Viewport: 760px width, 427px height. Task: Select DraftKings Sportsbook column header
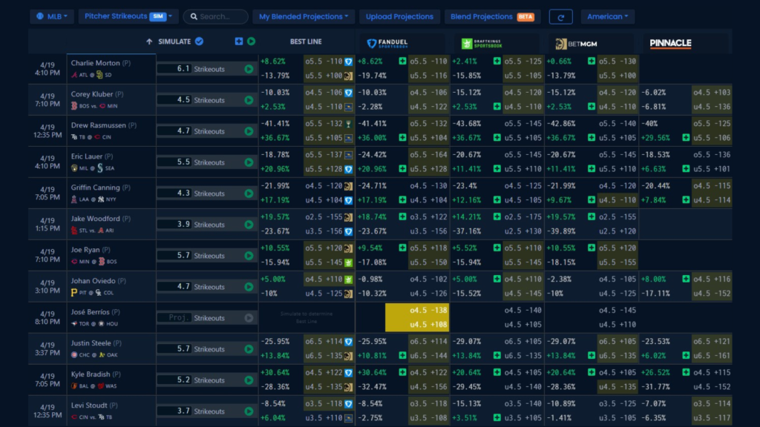(482, 44)
